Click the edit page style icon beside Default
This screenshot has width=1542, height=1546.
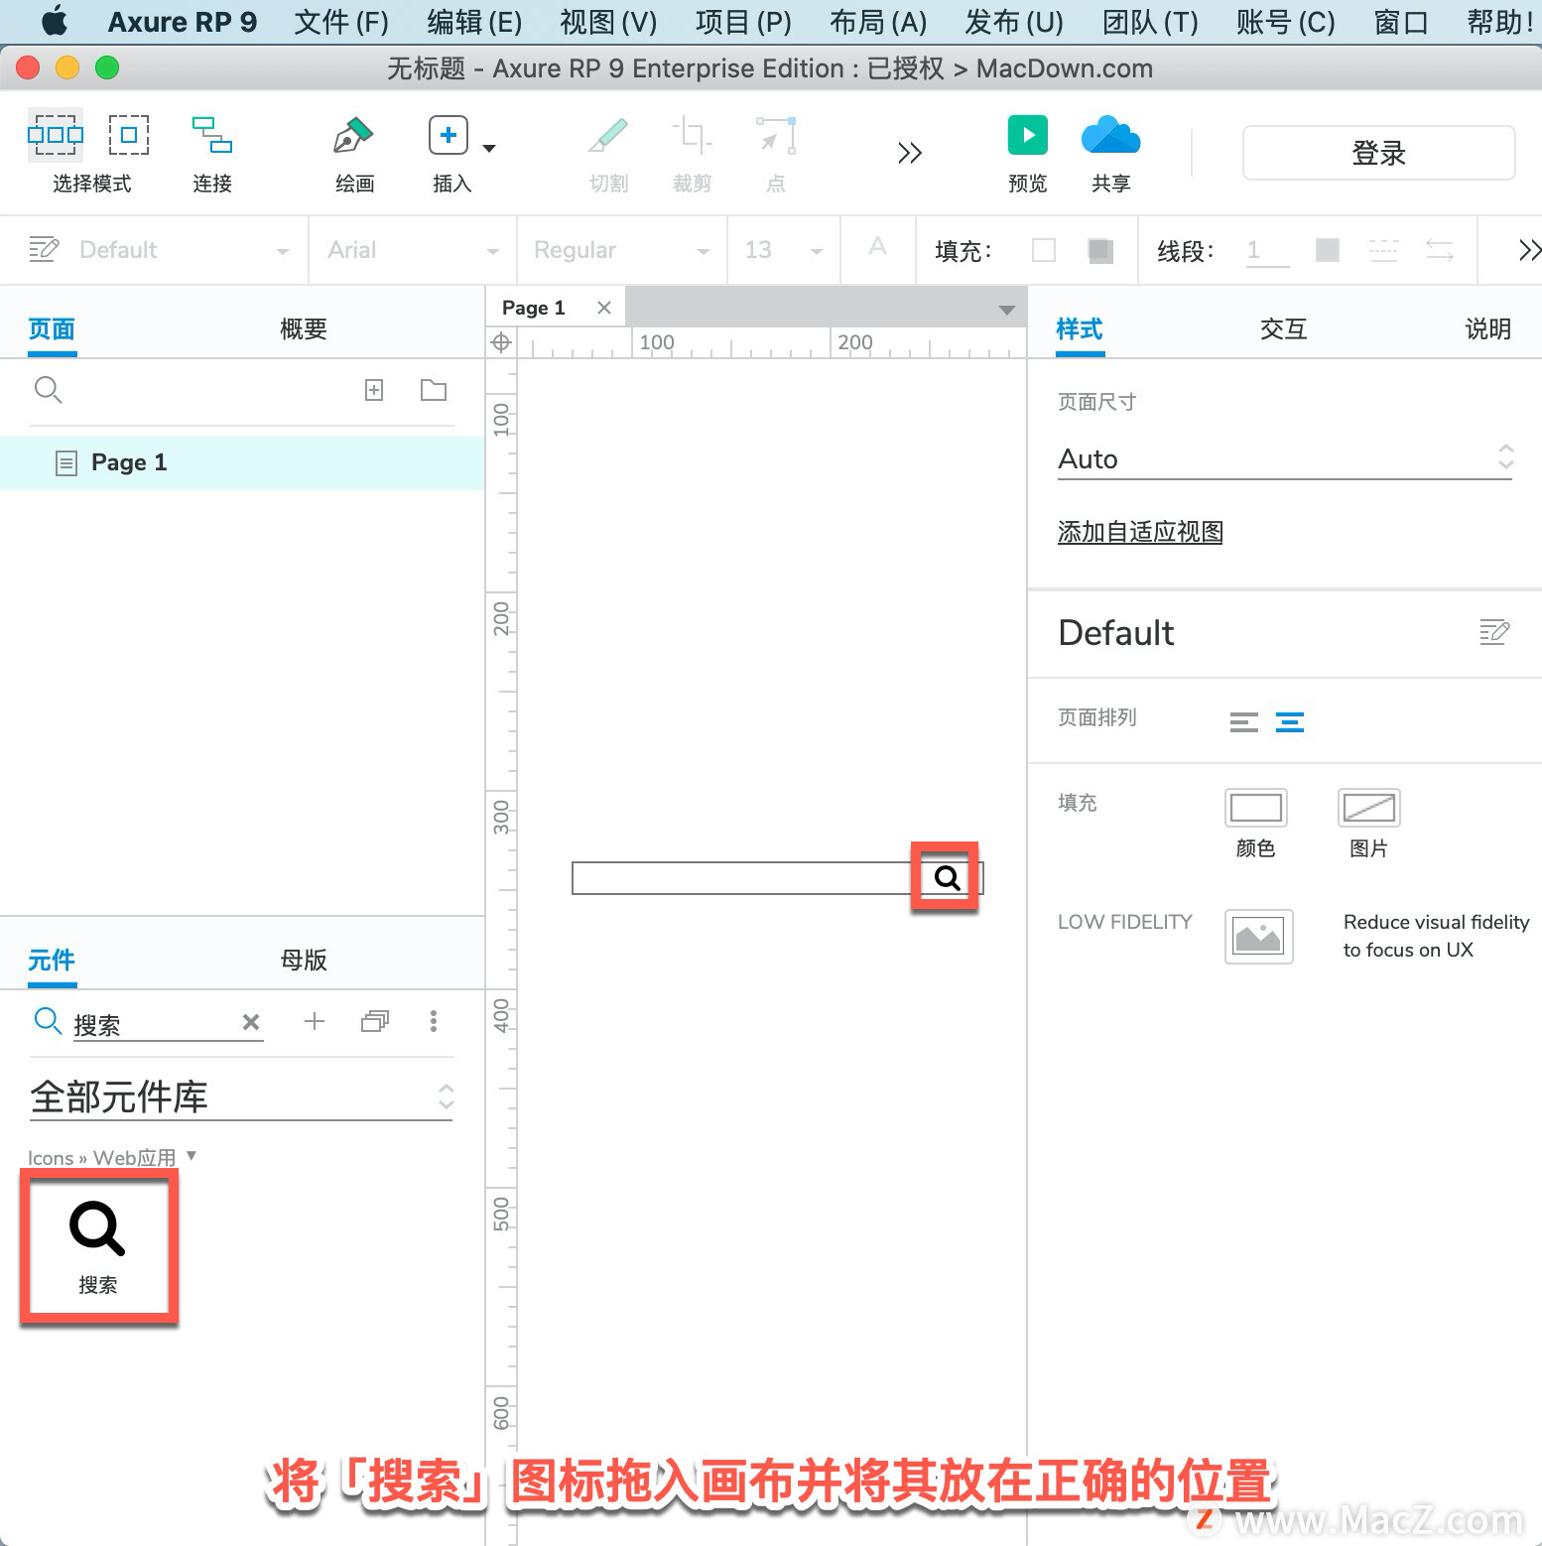[1494, 632]
